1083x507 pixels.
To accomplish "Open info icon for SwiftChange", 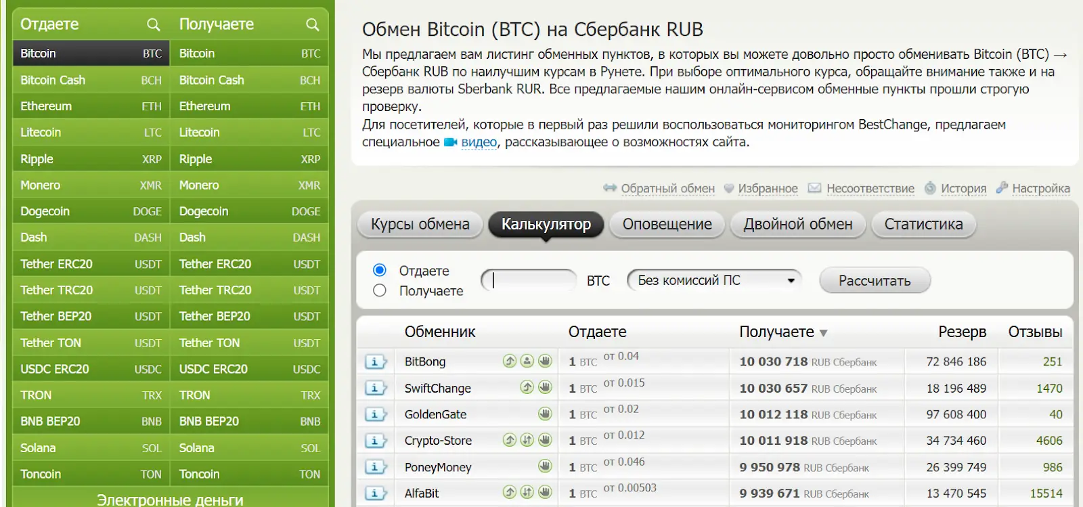I will pos(375,388).
